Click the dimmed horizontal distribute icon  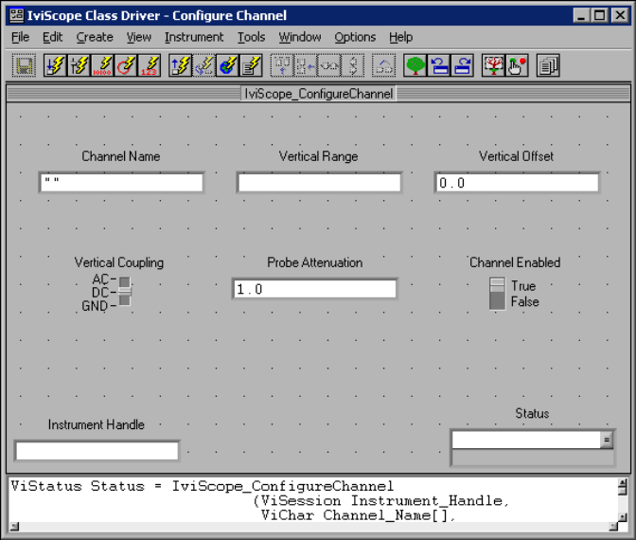[x=329, y=65]
